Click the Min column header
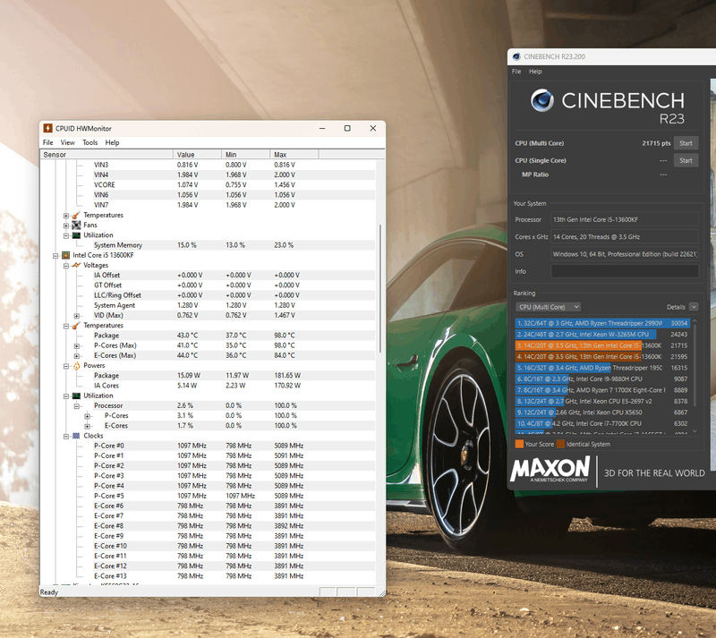Image resolution: width=716 pixels, height=638 pixels. click(246, 155)
